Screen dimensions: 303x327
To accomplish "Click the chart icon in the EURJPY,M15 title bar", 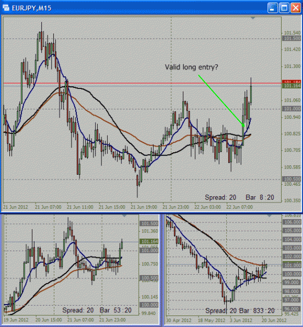I will click(6, 8).
